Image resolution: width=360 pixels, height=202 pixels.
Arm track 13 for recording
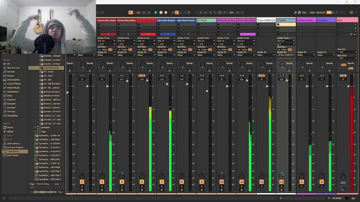pyautogui.click(x=282, y=190)
